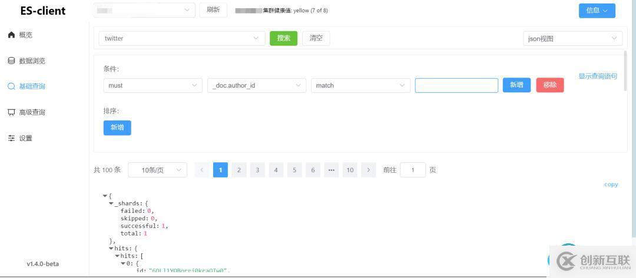Collapse the root JSON object

(105, 196)
